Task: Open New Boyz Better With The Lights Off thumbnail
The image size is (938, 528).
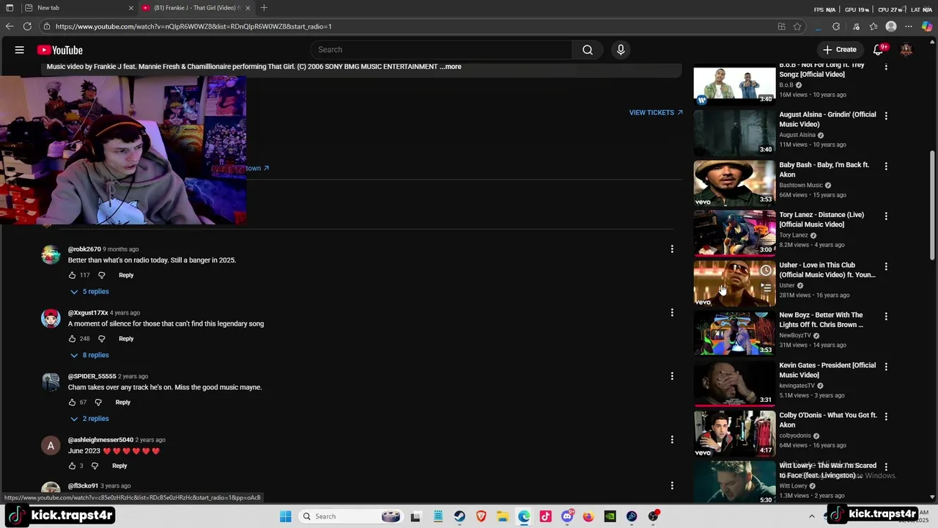Action: 734,334
